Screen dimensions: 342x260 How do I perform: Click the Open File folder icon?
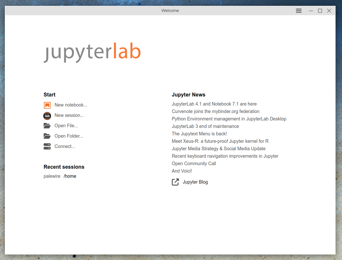point(47,126)
